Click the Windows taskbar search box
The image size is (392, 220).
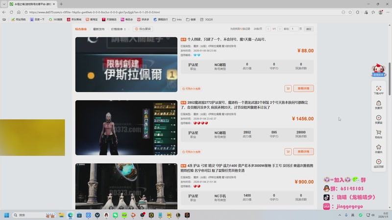(x=34, y=215)
